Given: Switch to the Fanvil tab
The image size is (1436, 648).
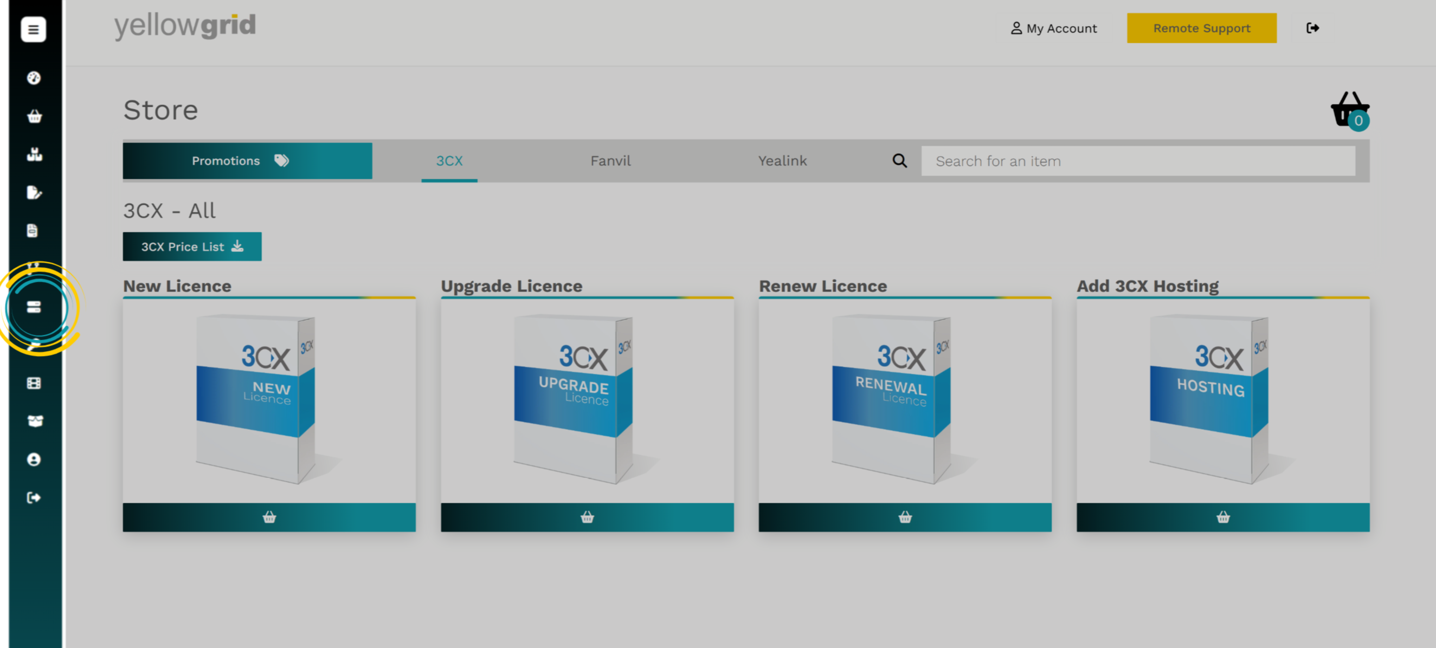Looking at the screenshot, I should [x=610, y=161].
